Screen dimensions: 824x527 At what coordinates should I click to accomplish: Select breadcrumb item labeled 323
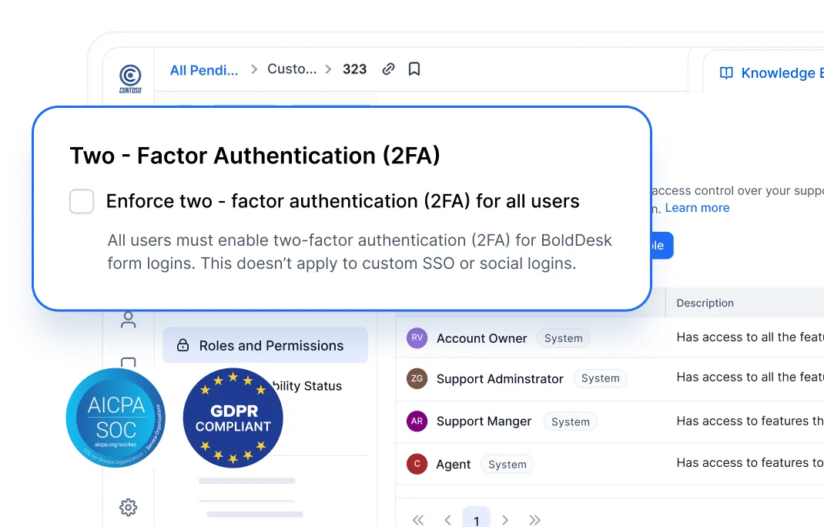coord(354,69)
